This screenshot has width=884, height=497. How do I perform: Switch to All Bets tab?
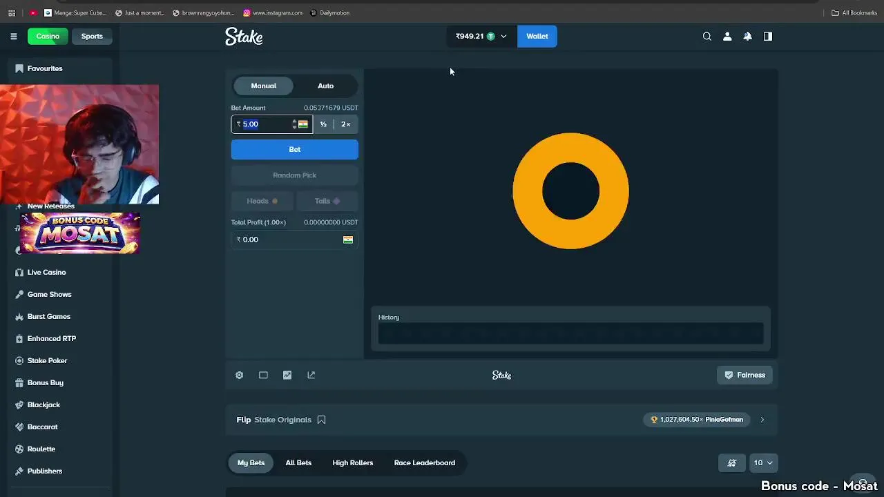coord(298,462)
